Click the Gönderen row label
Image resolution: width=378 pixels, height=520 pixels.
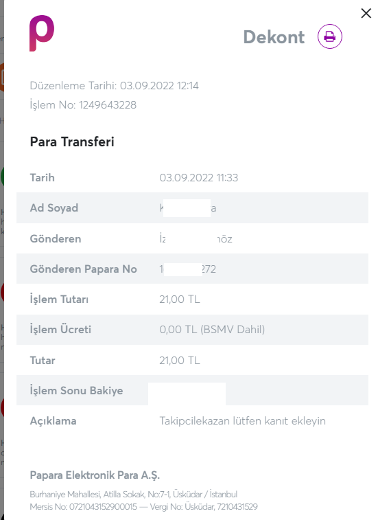click(56, 239)
